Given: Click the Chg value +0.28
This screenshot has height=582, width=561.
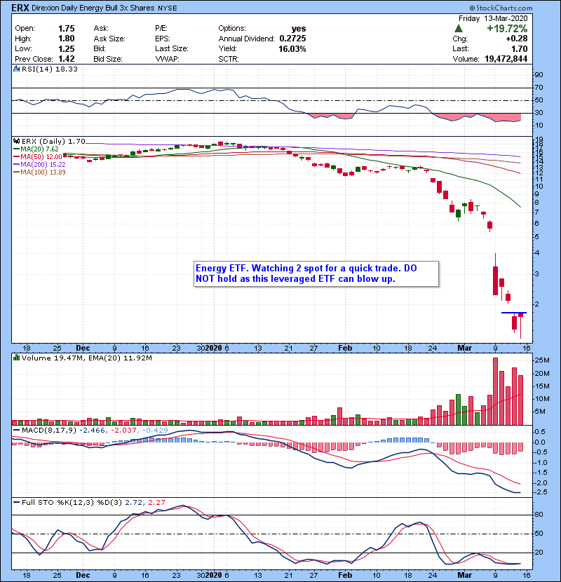Looking at the screenshot, I should tap(516, 39).
